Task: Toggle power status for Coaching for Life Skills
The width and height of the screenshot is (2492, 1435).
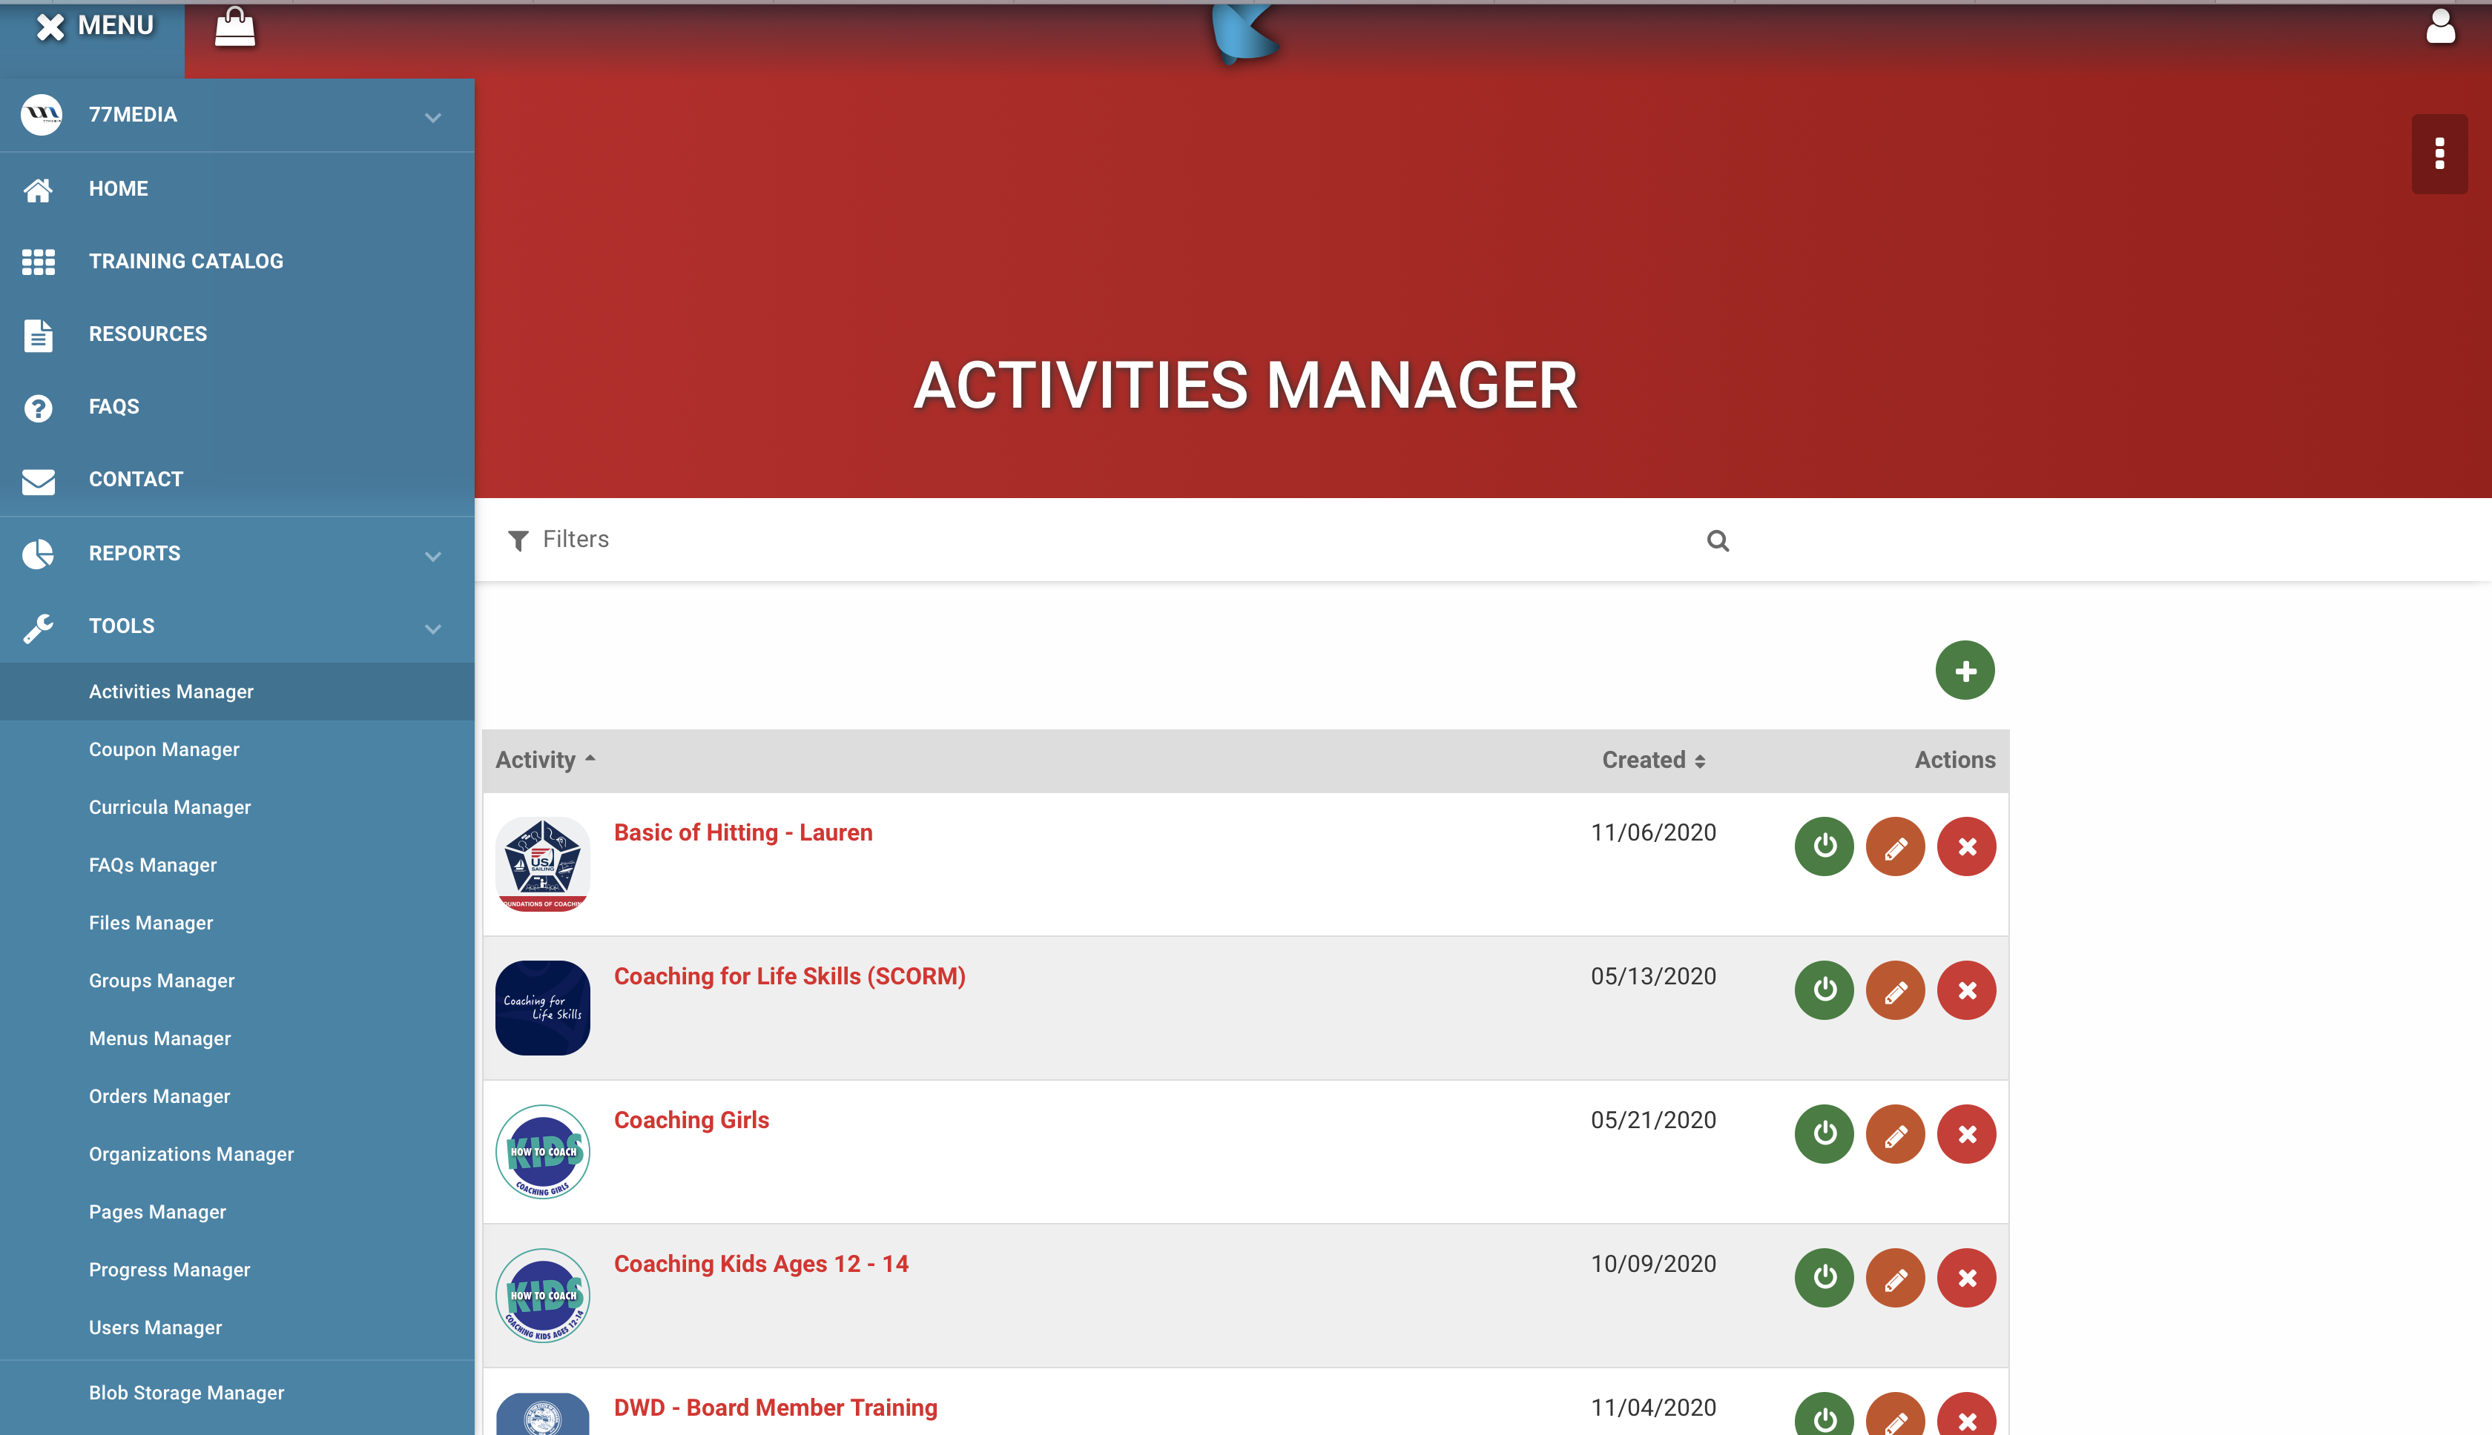Action: pyautogui.click(x=1824, y=990)
